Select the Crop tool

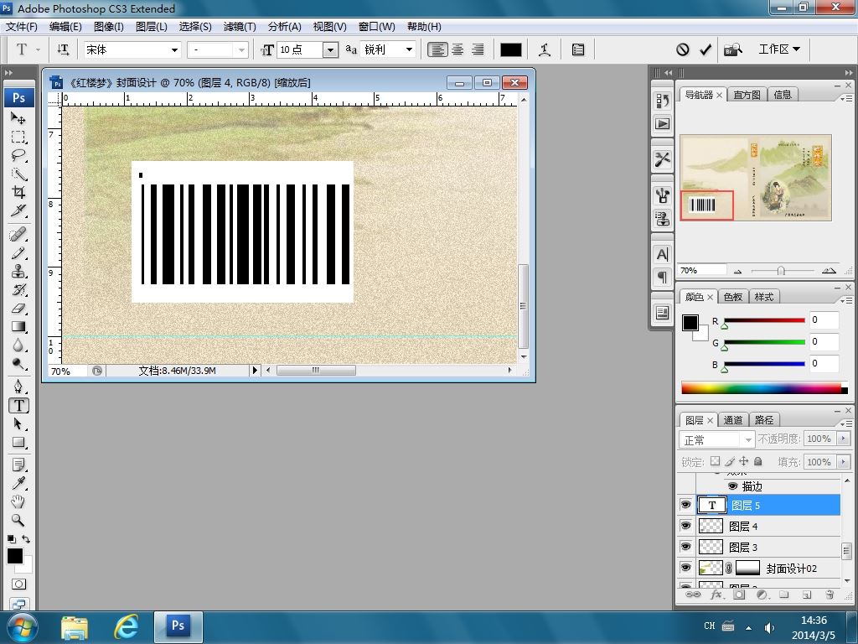tap(18, 192)
